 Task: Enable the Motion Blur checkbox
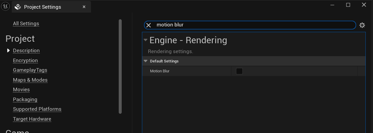click(239, 71)
